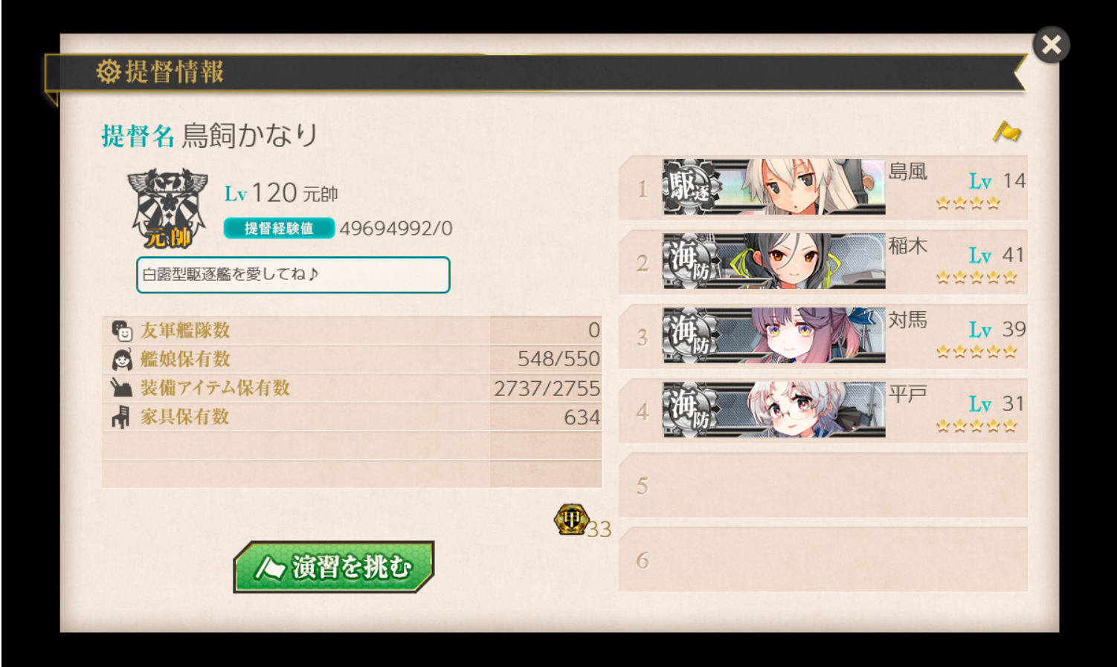
Task: Select the 島風 portrait thumbnail
Action: click(x=803, y=186)
